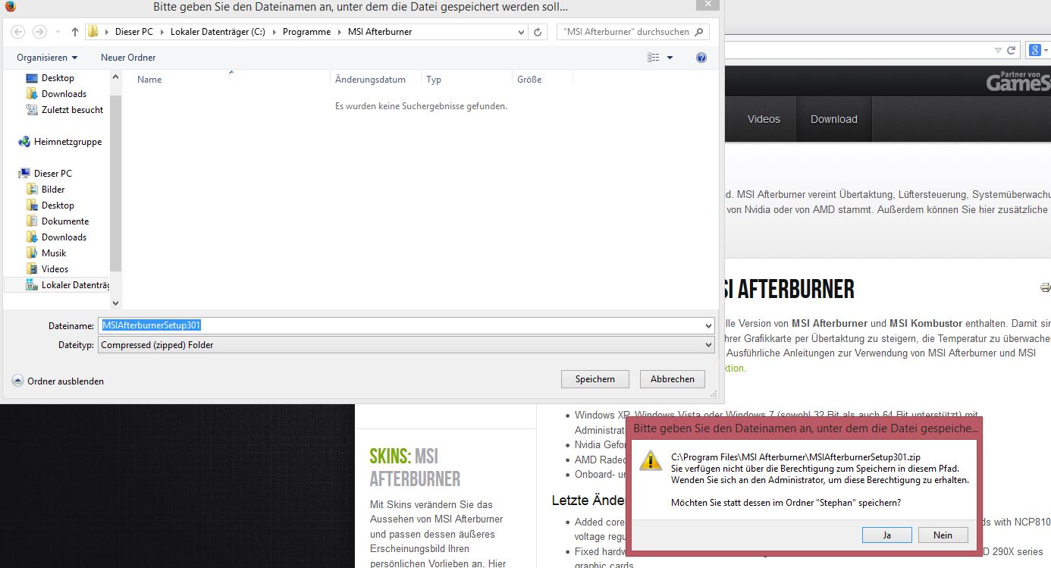The width and height of the screenshot is (1051, 568).
Task: Open help in the save dialog
Action: point(701,58)
